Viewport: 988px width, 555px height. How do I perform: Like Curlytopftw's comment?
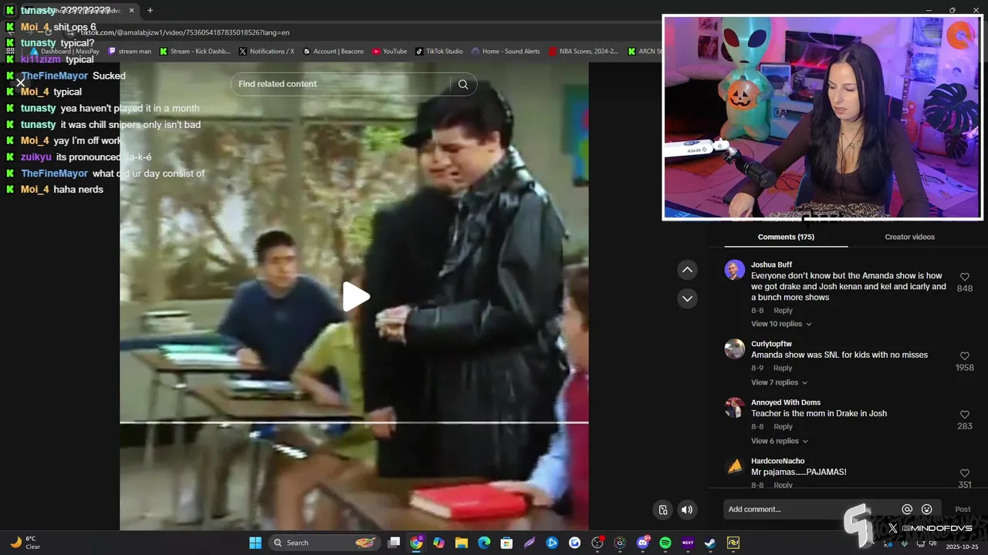click(x=964, y=356)
